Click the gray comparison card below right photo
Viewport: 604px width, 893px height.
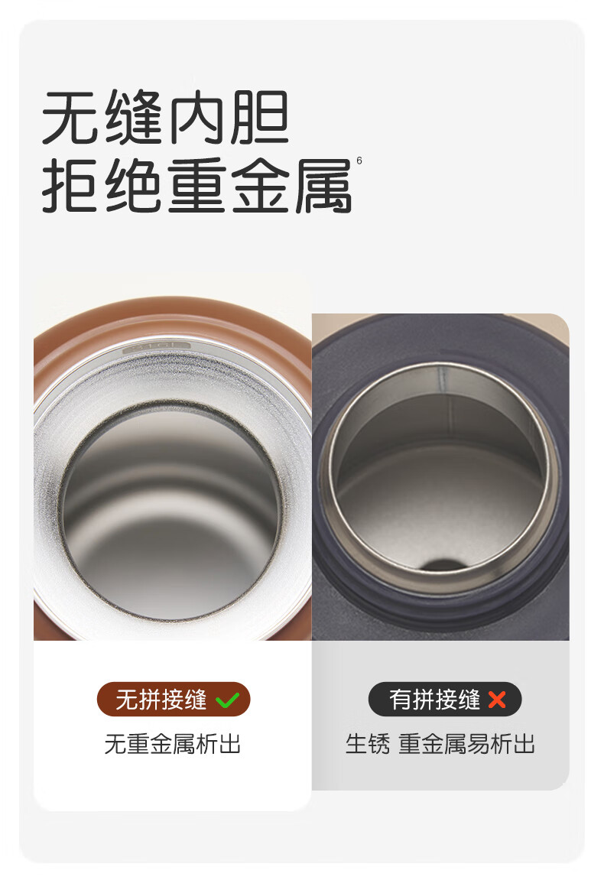[440, 716]
